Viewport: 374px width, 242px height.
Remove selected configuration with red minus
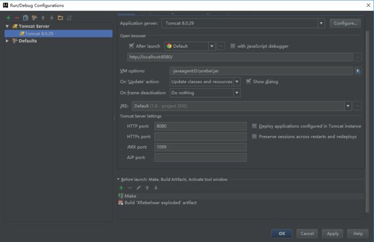17,18
